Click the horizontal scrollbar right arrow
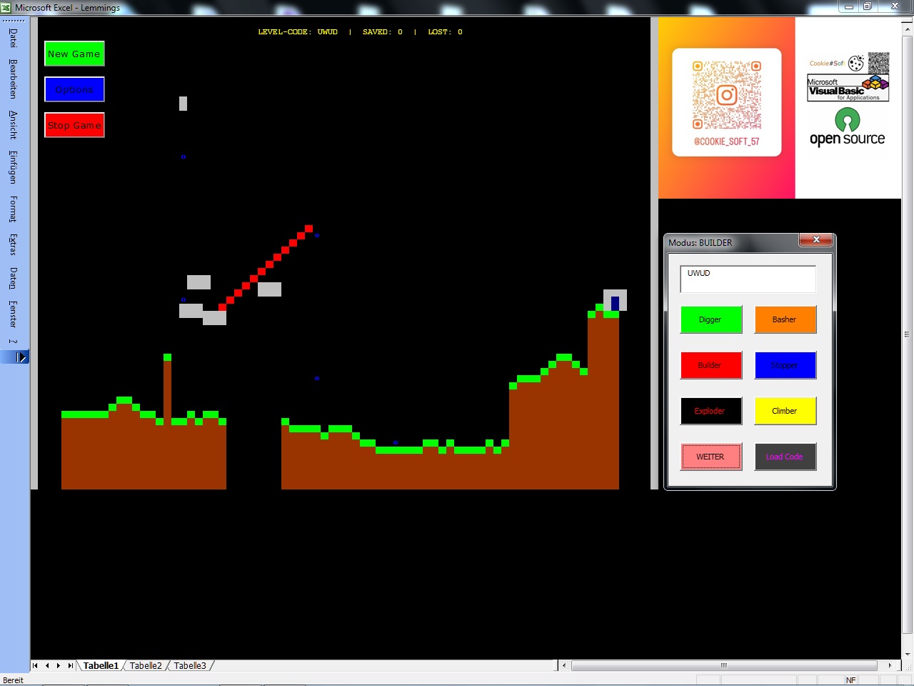Viewport: 914px width, 686px height. pos(890,665)
